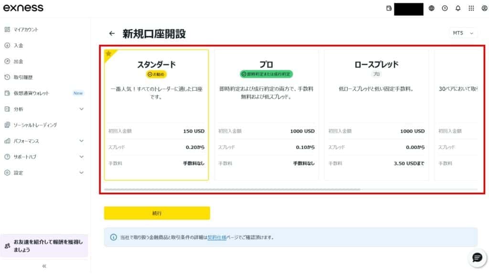
Task: Click the 出金 withdrawal icon
Action: click(x=7, y=61)
